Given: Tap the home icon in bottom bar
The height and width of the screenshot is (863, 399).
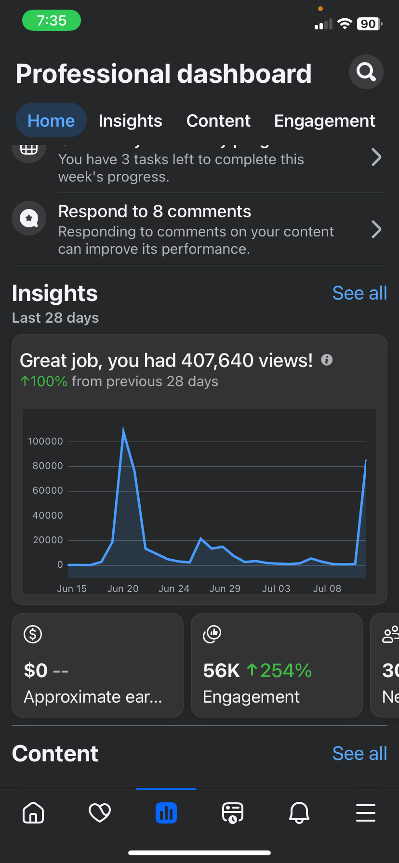Looking at the screenshot, I should click(x=33, y=813).
